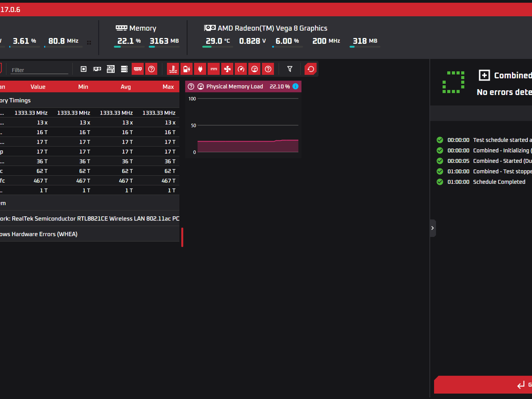This screenshot has height=399, width=532.
Task: Click the Physical Memory Load graph area
Action: 248,125
